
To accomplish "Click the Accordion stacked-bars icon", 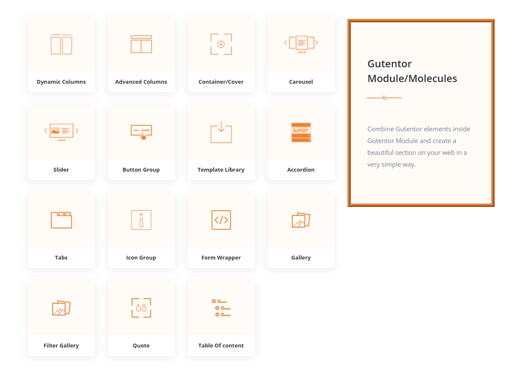I will pos(301,132).
